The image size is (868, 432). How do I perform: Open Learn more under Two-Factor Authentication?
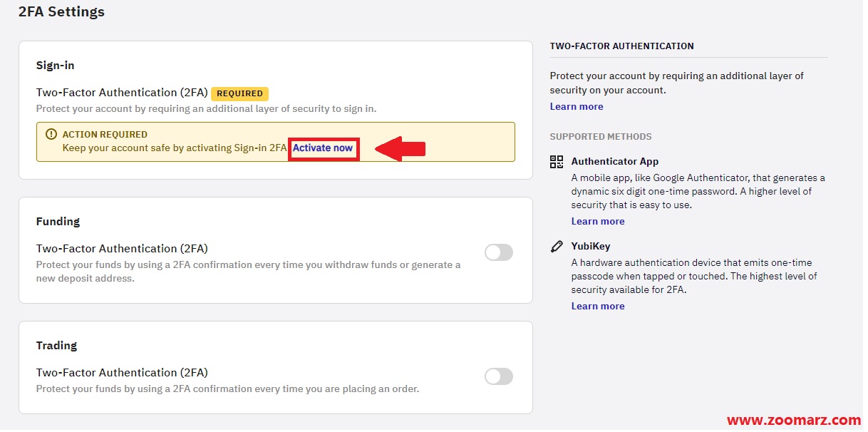click(577, 106)
